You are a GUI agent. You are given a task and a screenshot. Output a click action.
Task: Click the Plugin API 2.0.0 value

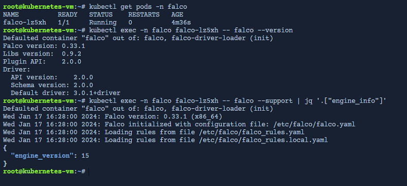click(72, 61)
